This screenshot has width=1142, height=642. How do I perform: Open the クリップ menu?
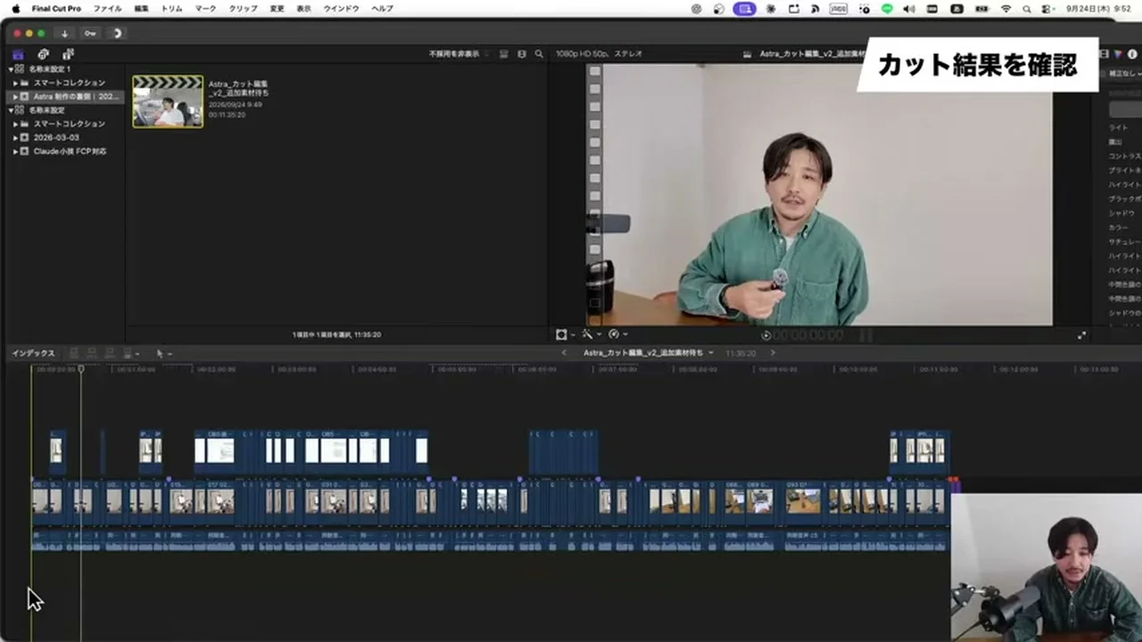point(243,8)
